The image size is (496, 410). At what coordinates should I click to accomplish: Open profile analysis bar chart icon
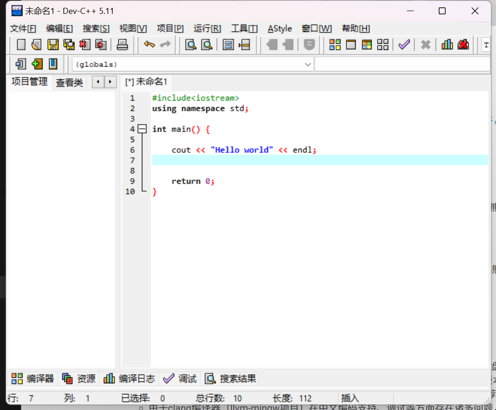point(447,45)
